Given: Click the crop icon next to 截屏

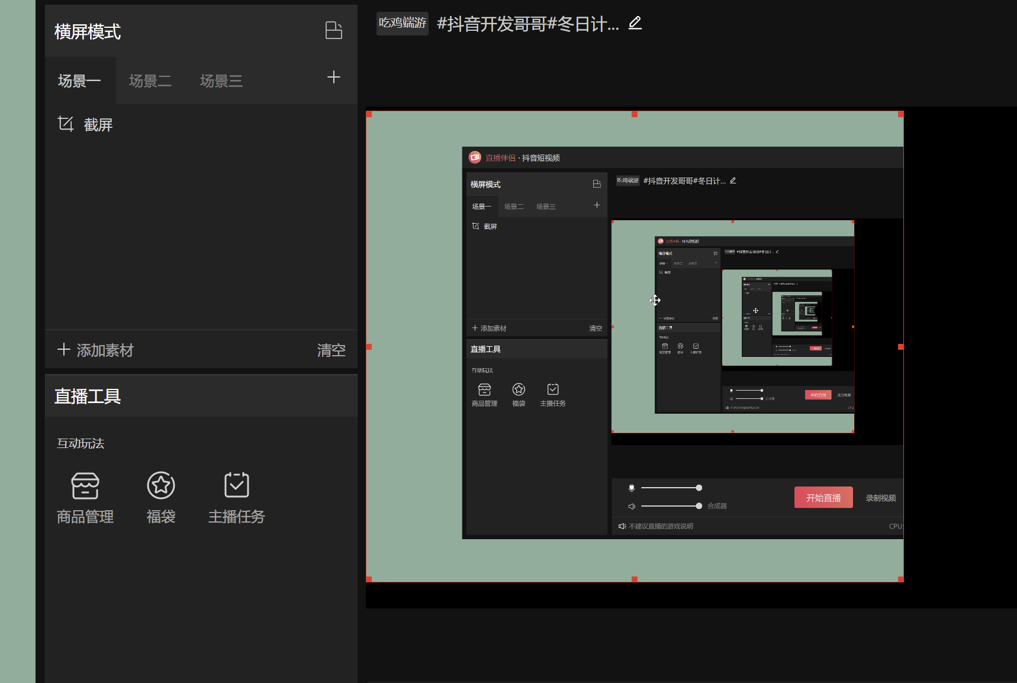Looking at the screenshot, I should 65,124.
